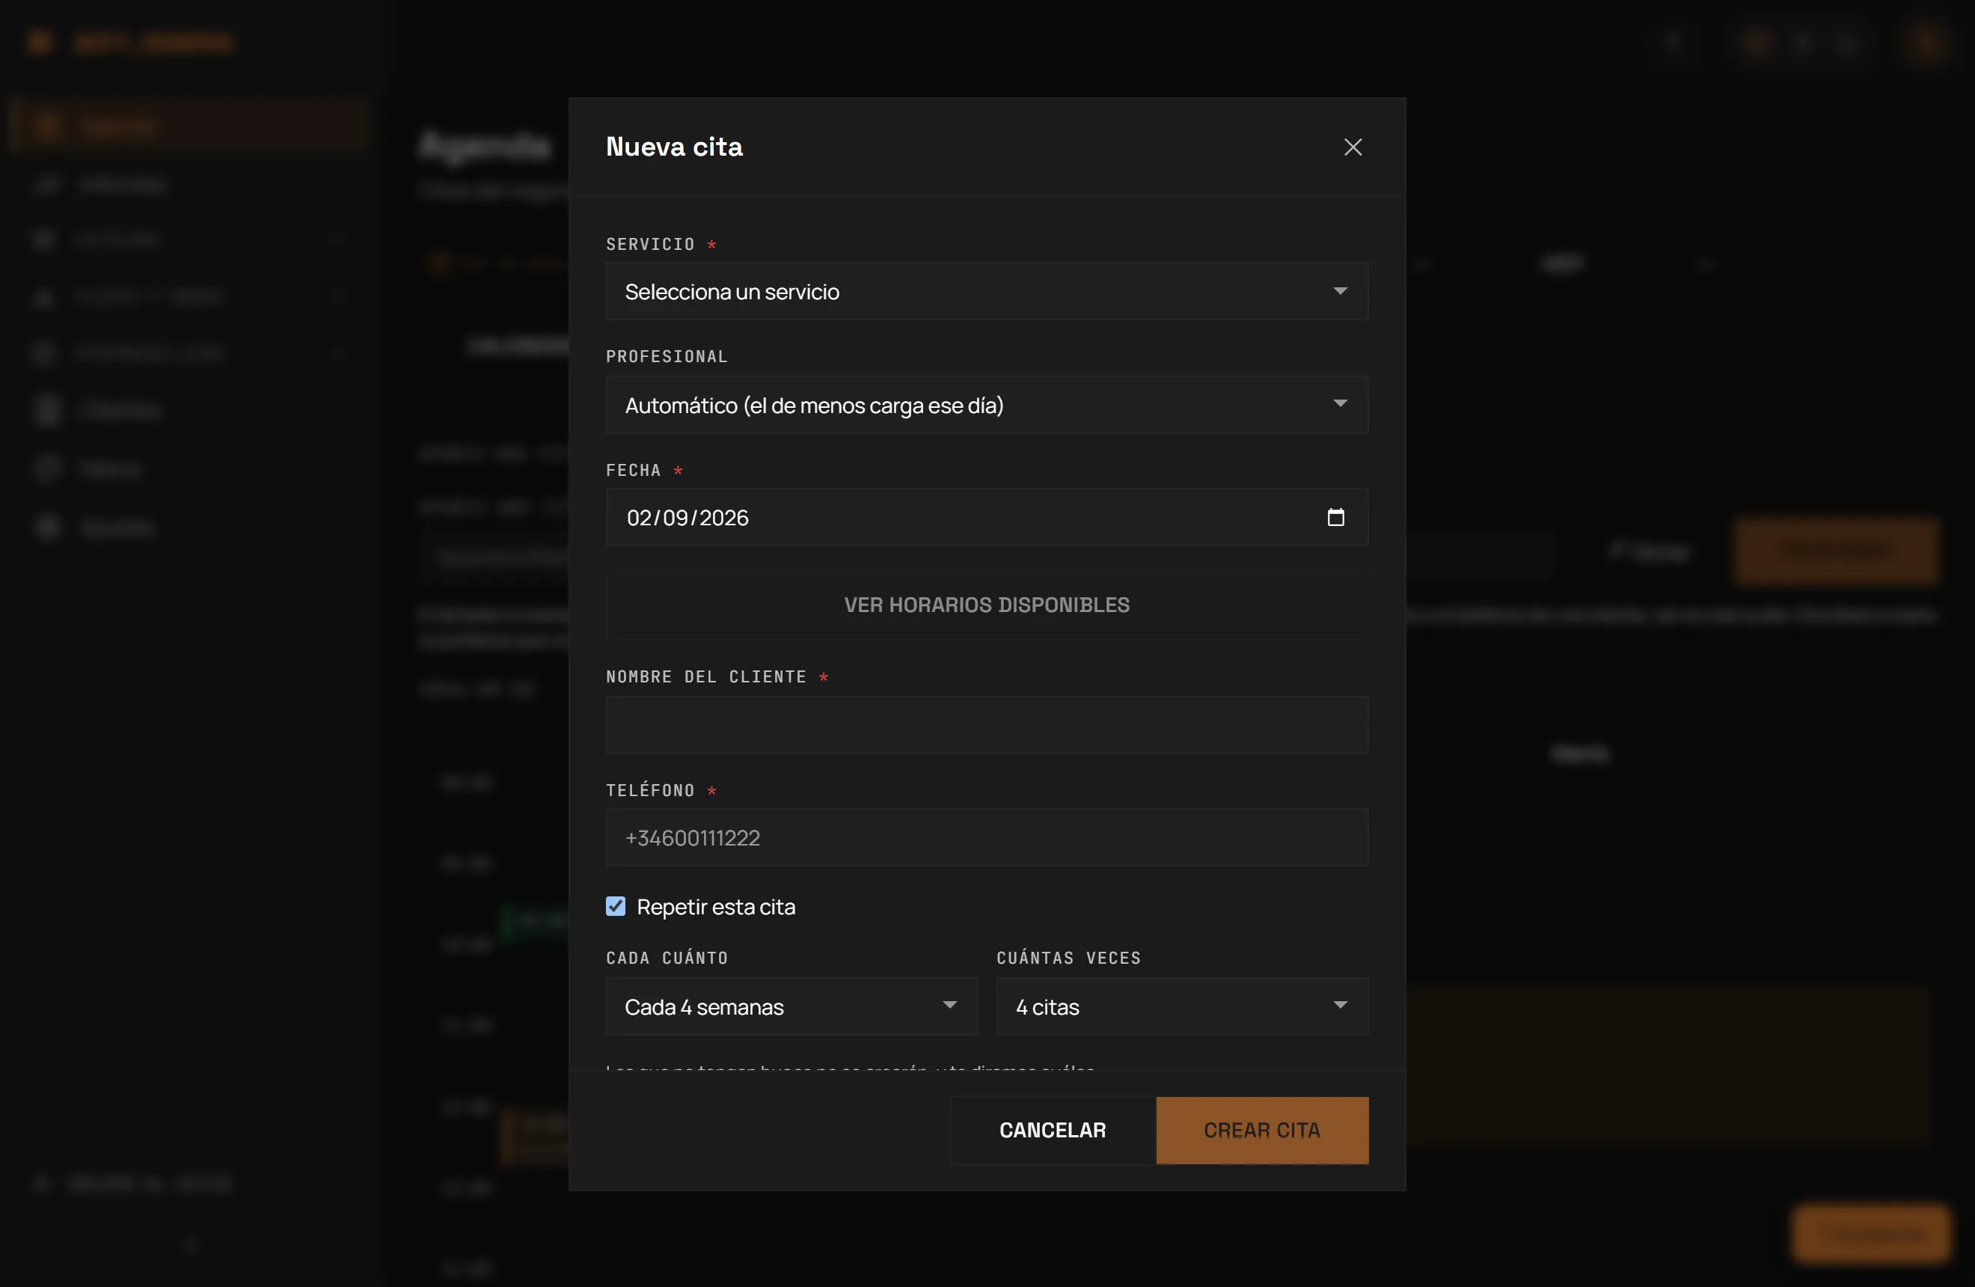Screen dimensions: 1975x1287
Task: Click the Cada cuánto dropdown arrow
Action: tap(949, 1006)
